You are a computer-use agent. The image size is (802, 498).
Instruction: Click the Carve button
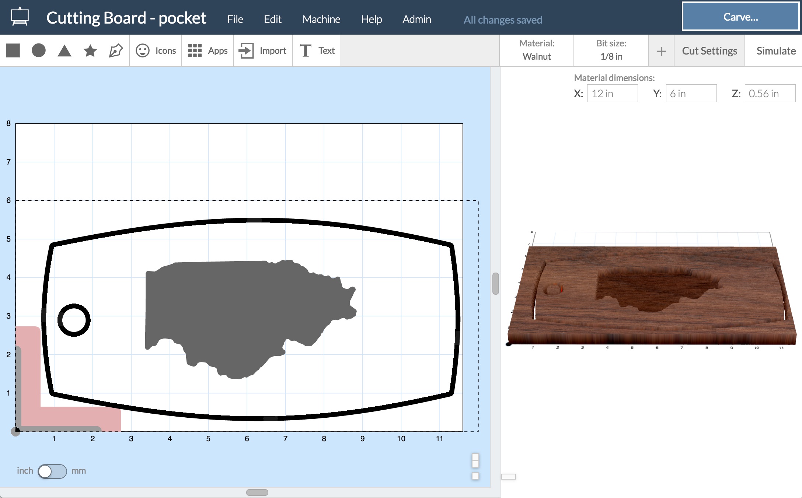[740, 17]
